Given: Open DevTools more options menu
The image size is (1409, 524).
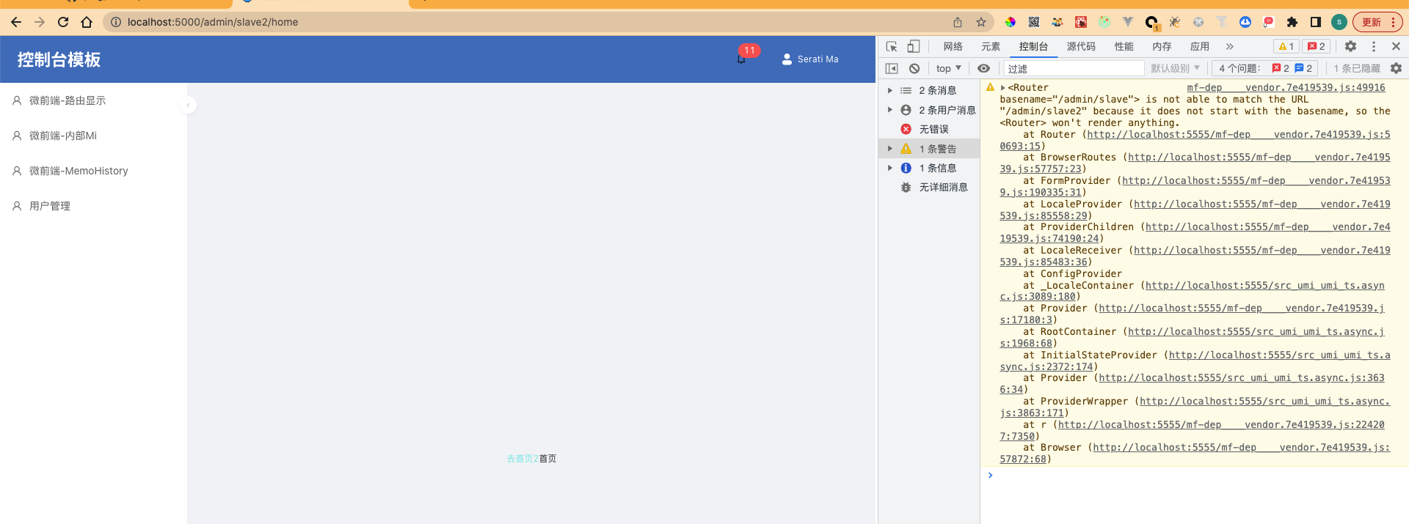Looking at the screenshot, I should (x=1374, y=46).
